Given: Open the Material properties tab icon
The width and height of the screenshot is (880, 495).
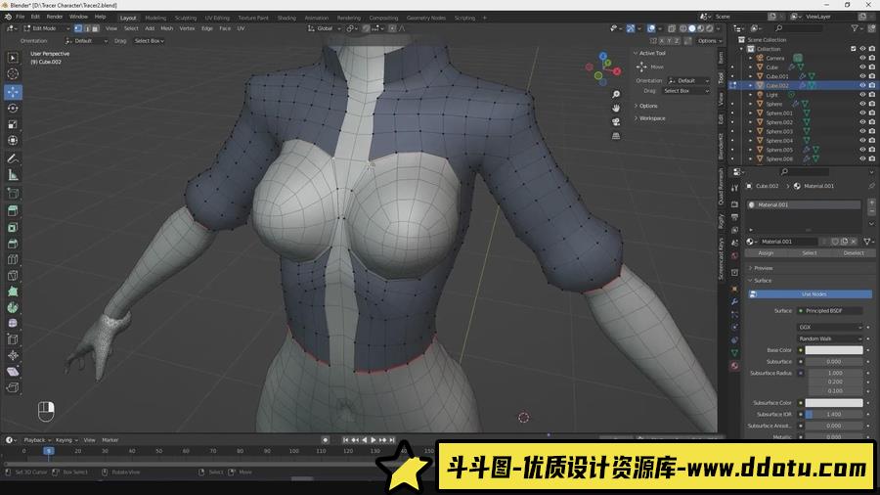Looking at the screenshot, I should click(734, 366).
